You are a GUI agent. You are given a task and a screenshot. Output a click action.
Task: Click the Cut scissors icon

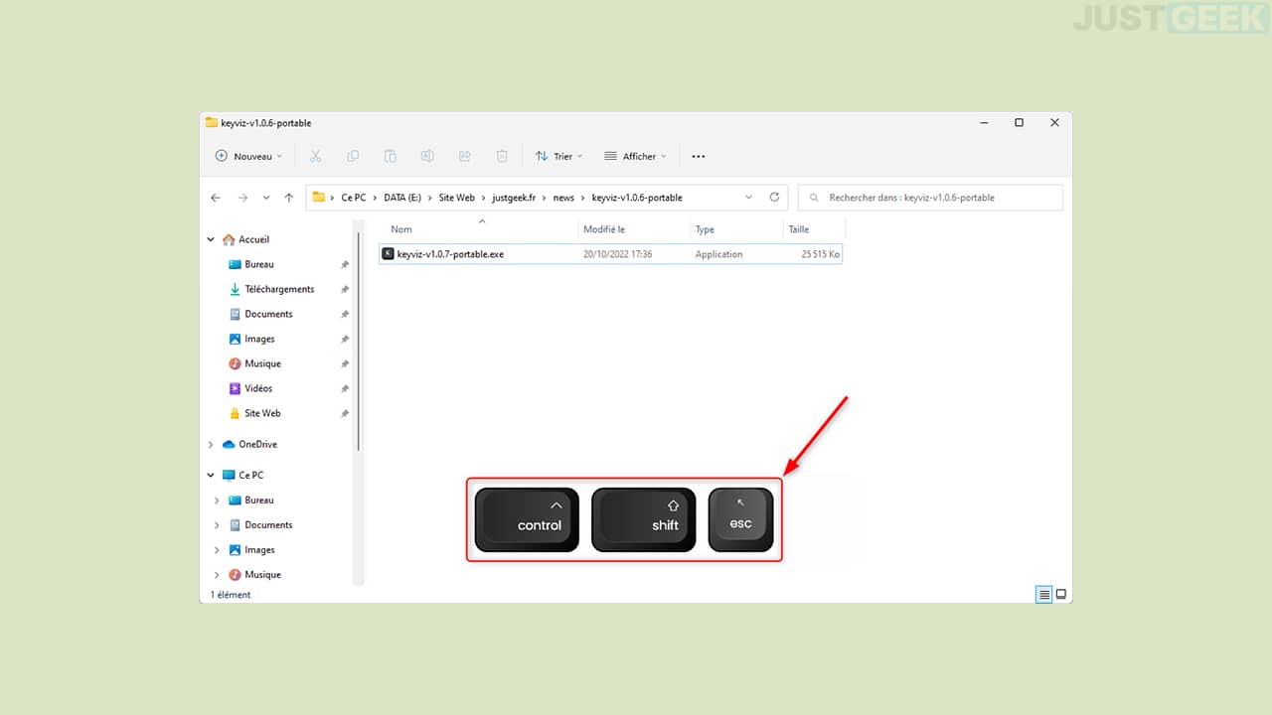pyautogui.click(x=315, y=156)
